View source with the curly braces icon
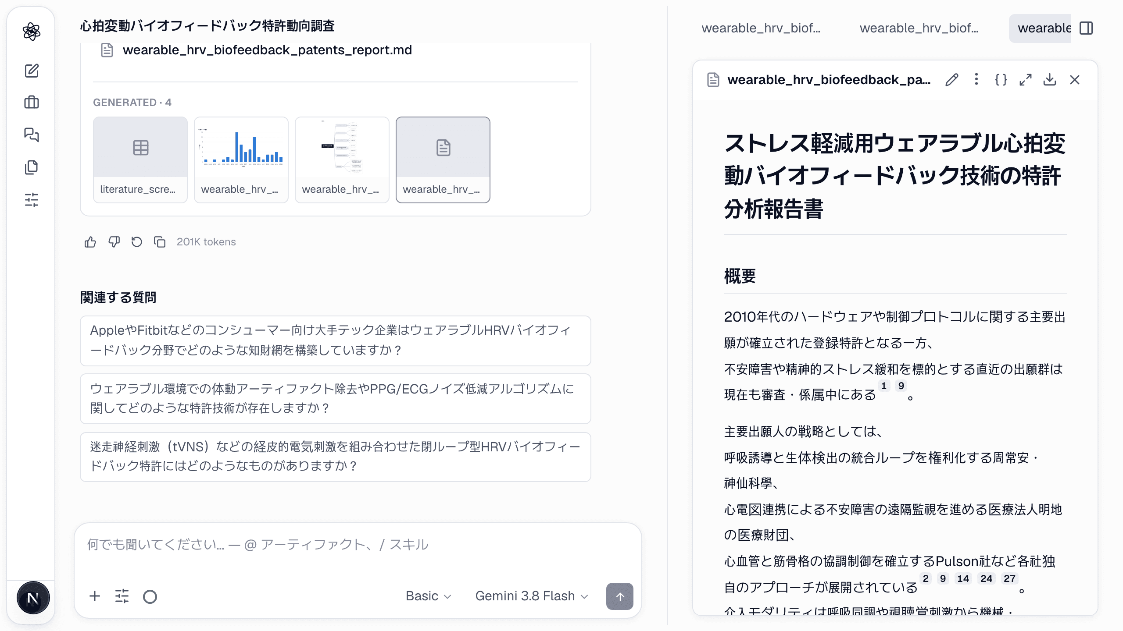The image size is (1123, 631). [1001, 80]
